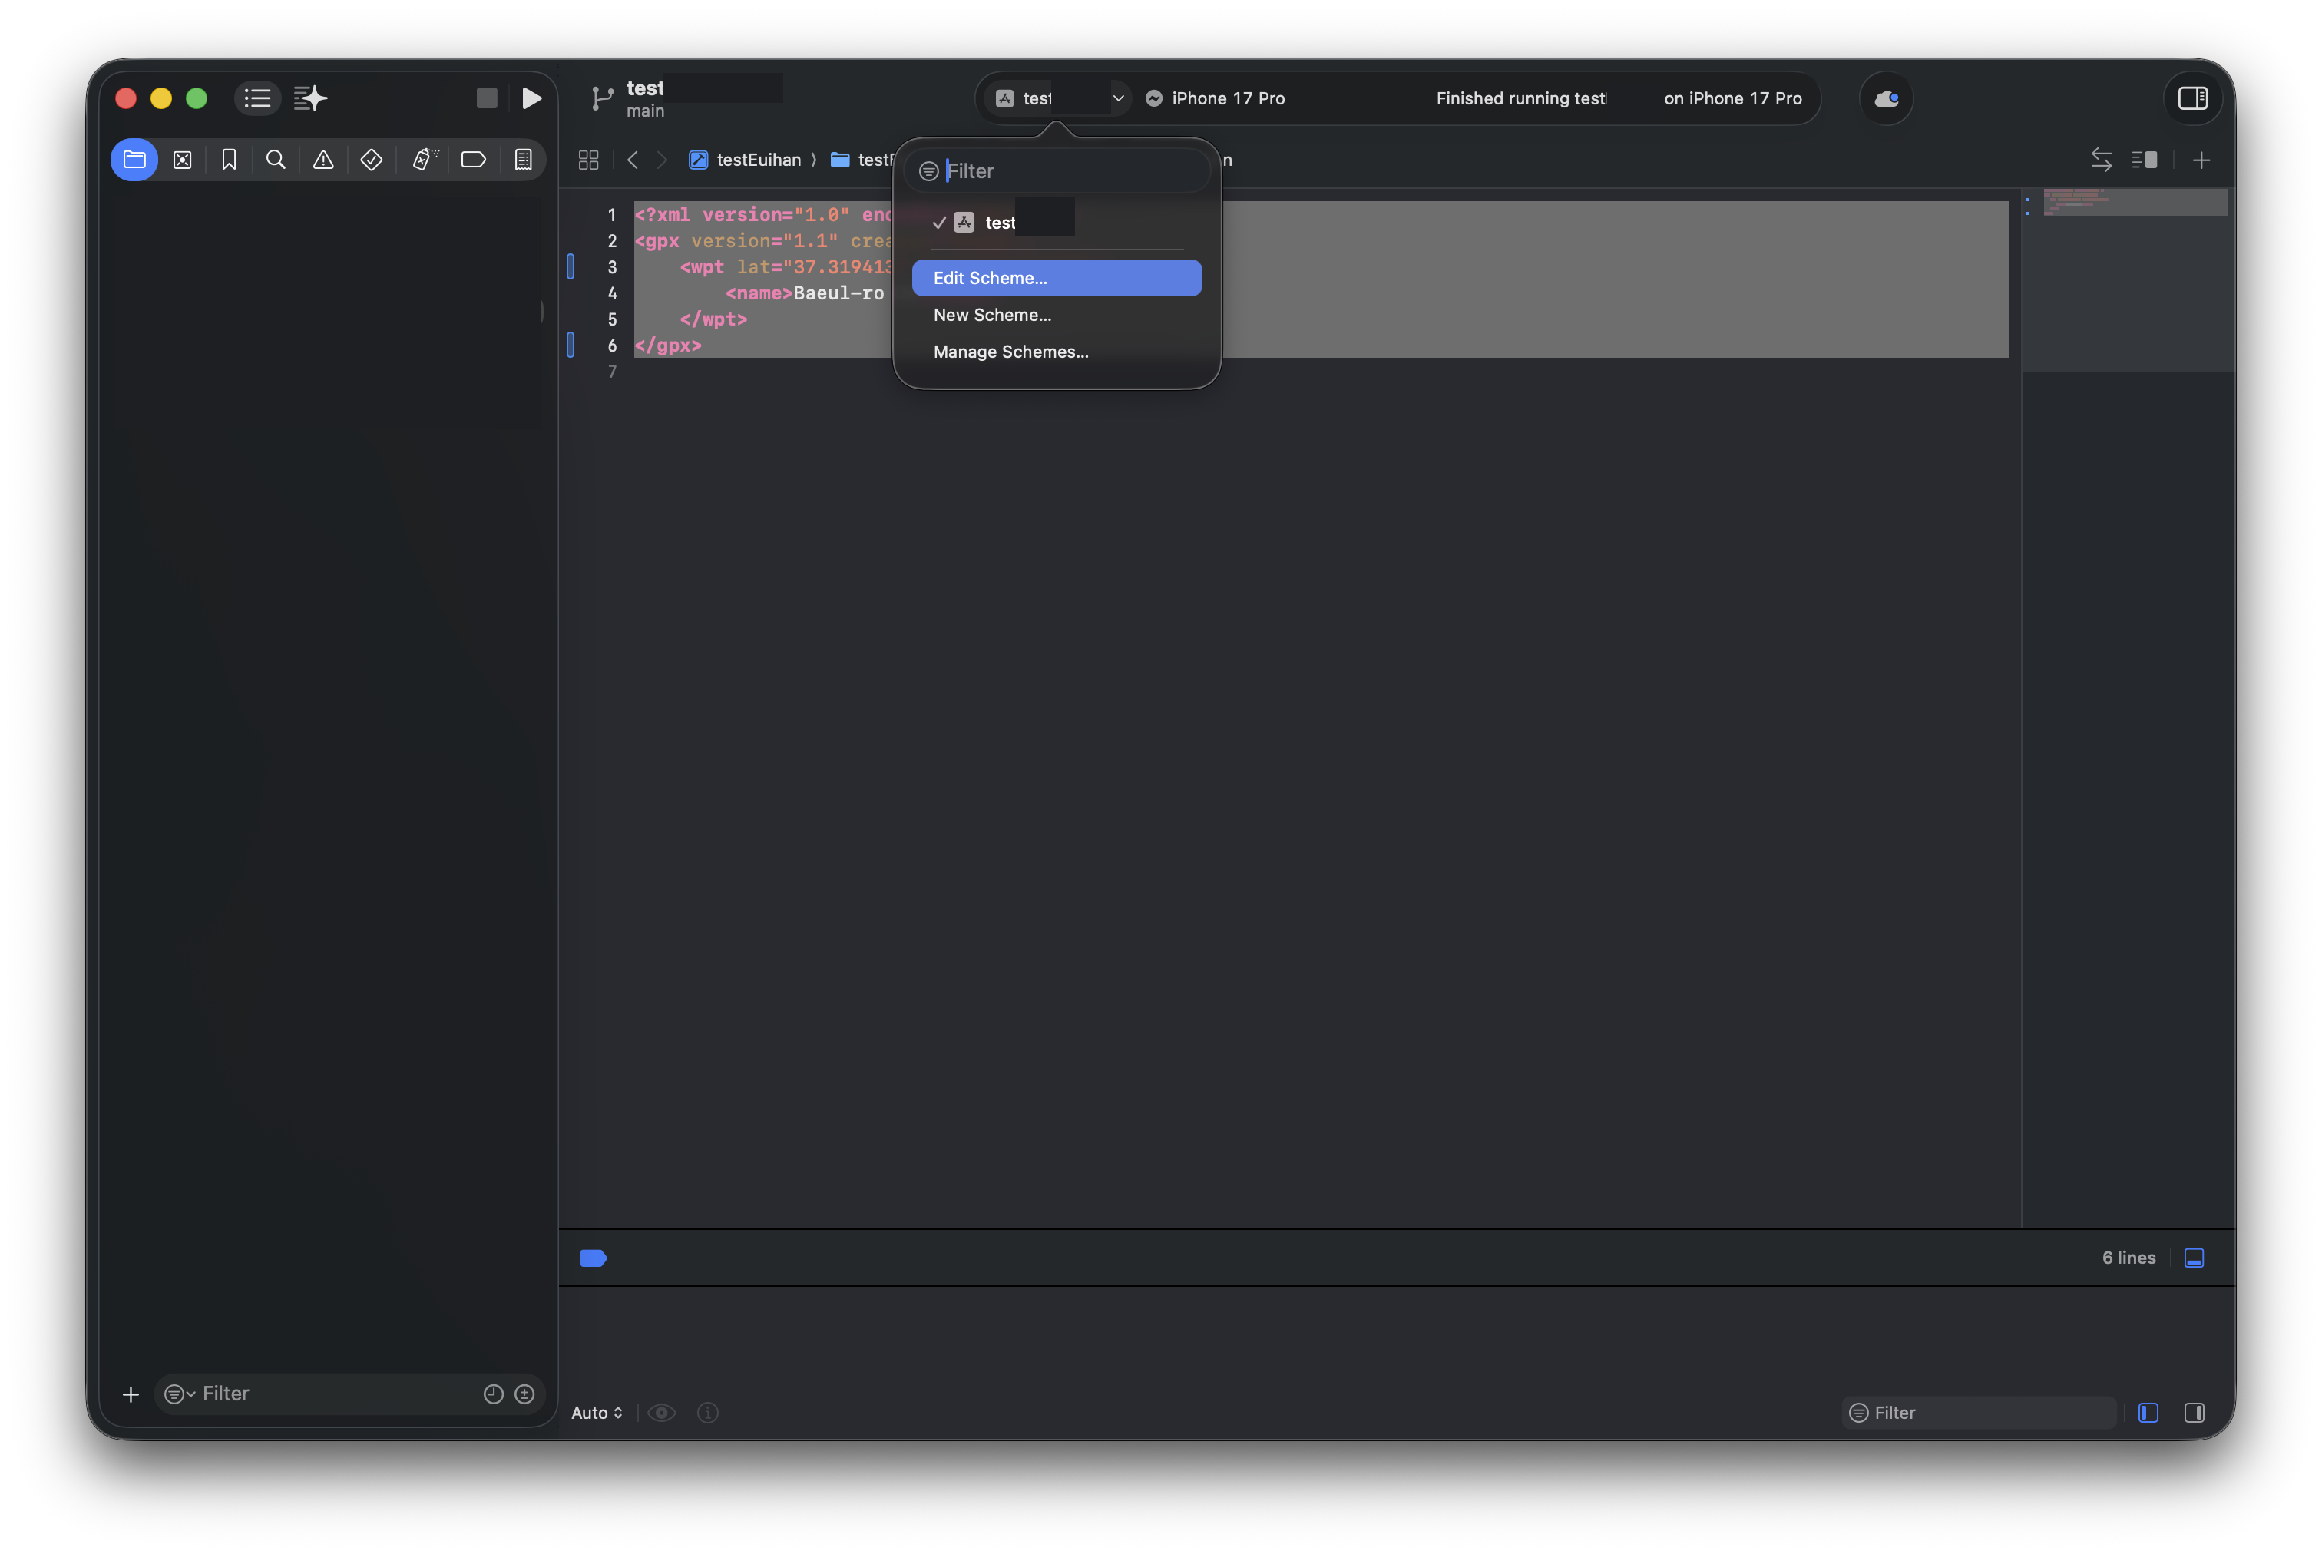Open the Auto variables scope popup
The height and width of the screenshot is (1554, 2322).
pyautogui.click(x=597, y=1412)
